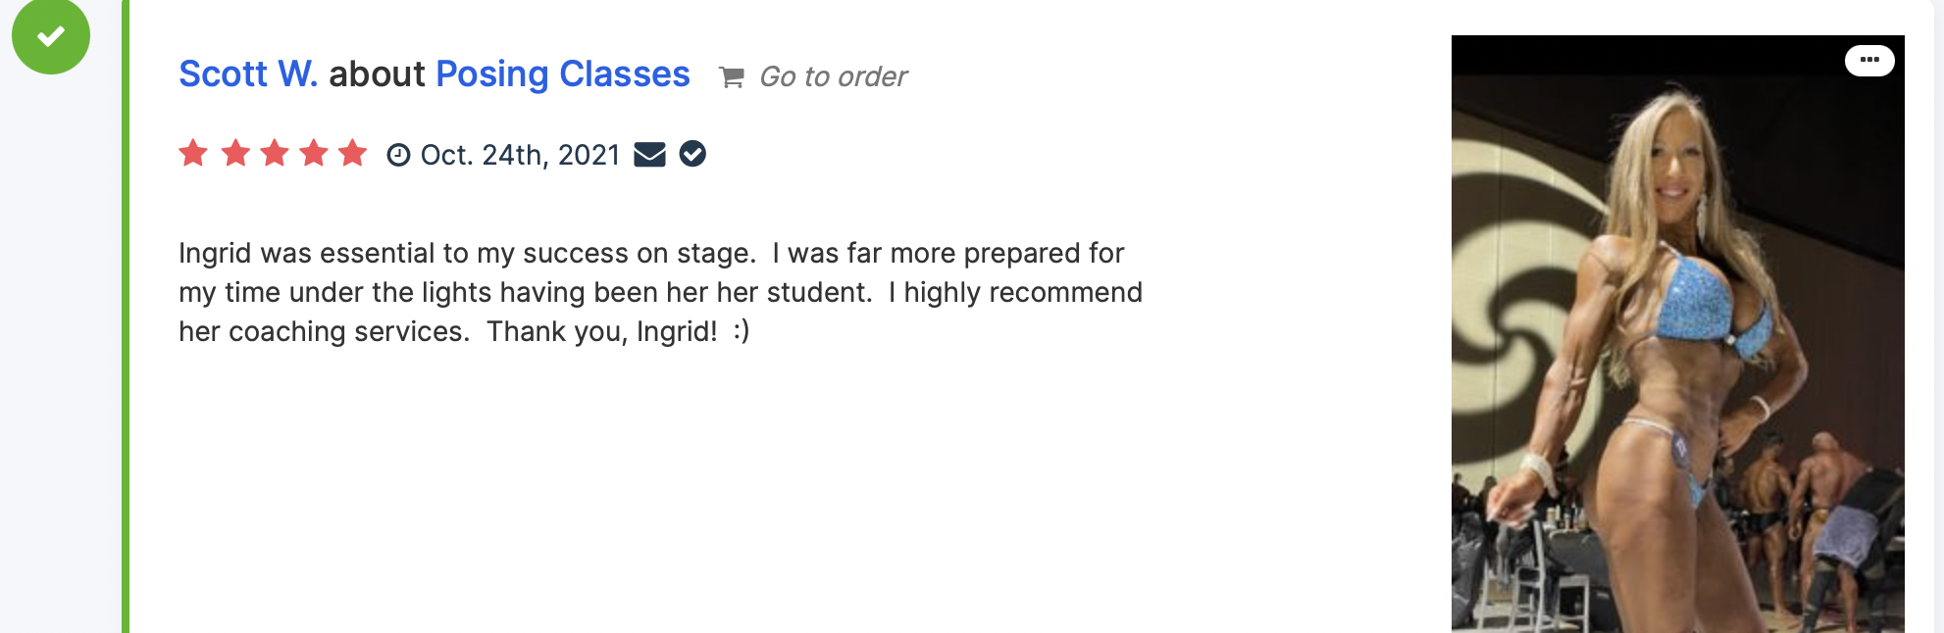Click the fifth rating star
The image size is (1944, 633).
pos(352,154)
